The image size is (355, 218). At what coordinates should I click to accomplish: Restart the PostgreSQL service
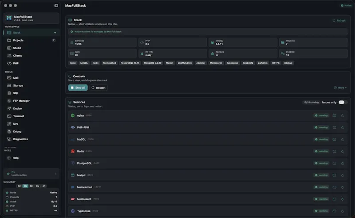coord(343,163)
